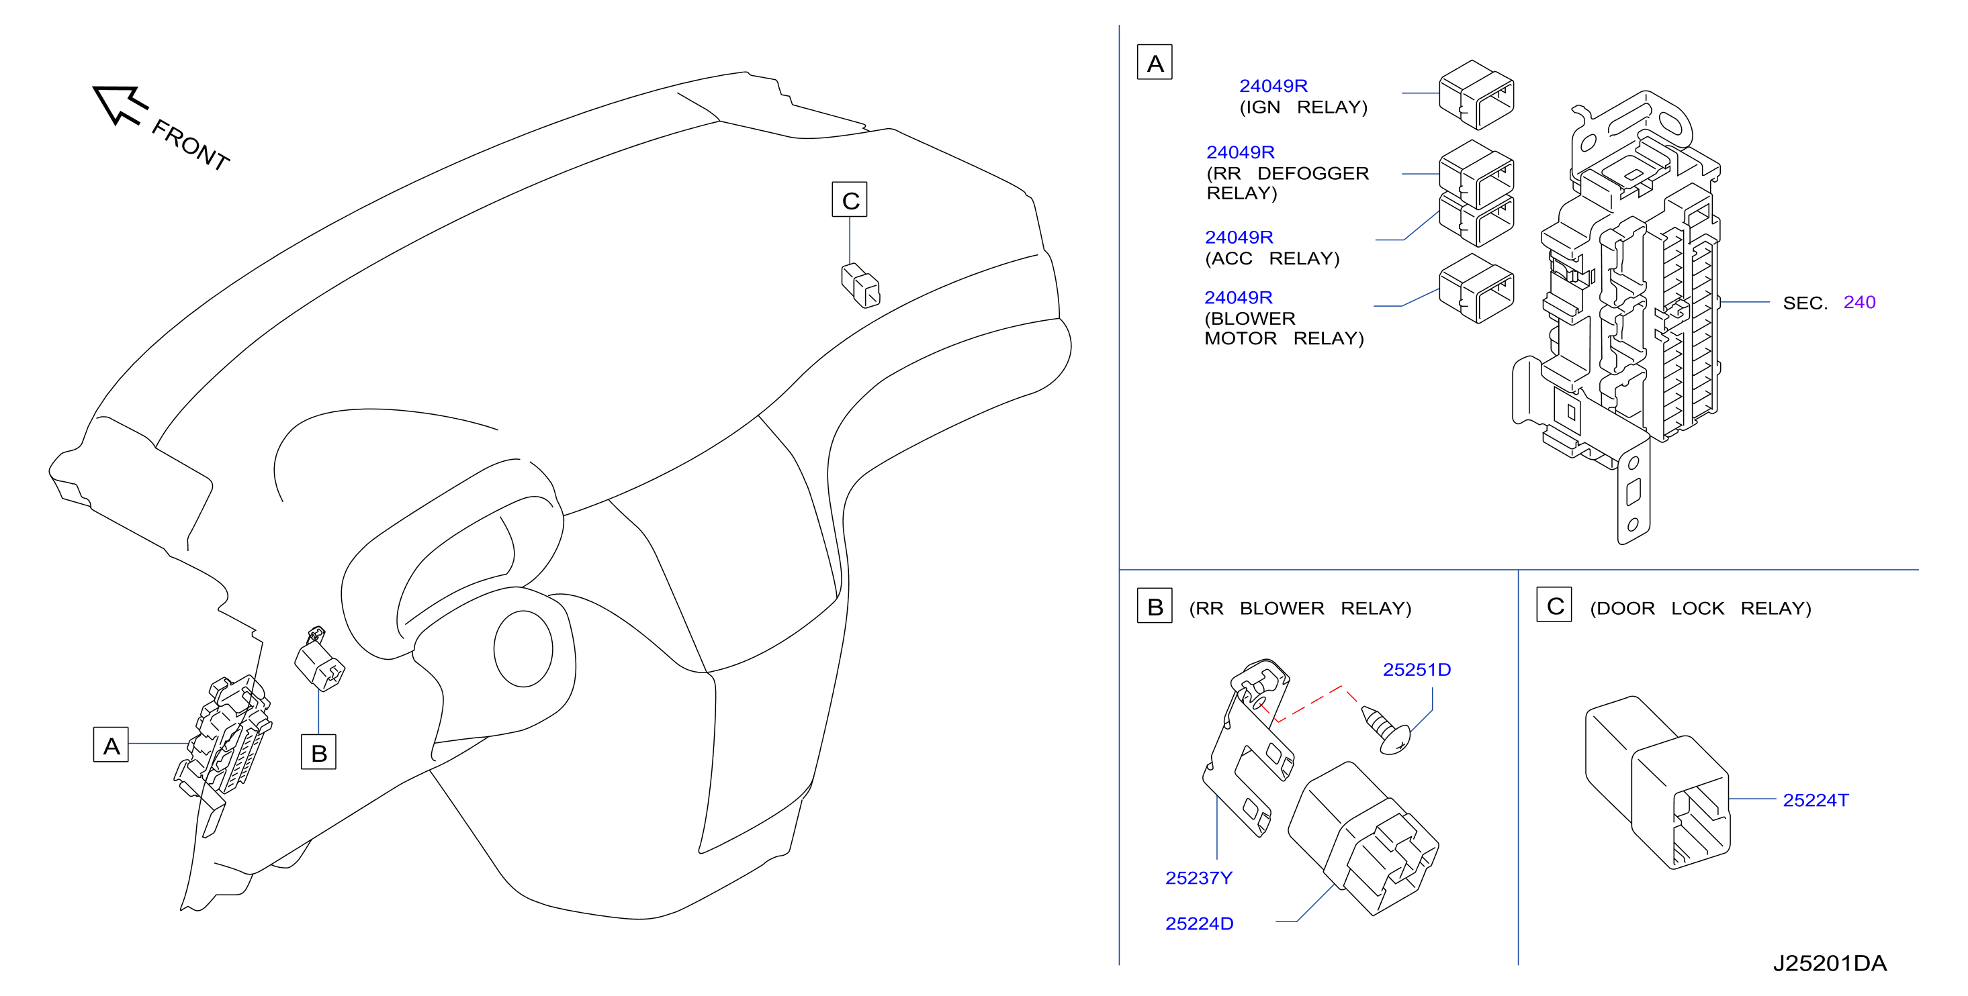The image size is (1968, 996).
Task: Open part number 24049R for IGN relay
Action: point(1273,85)
